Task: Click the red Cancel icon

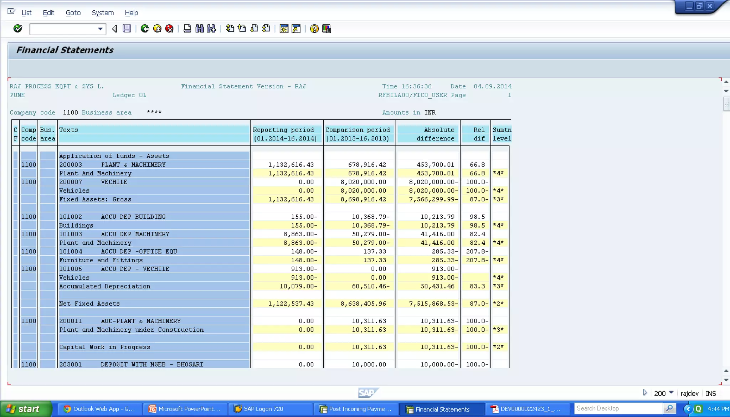Action: 169,29
